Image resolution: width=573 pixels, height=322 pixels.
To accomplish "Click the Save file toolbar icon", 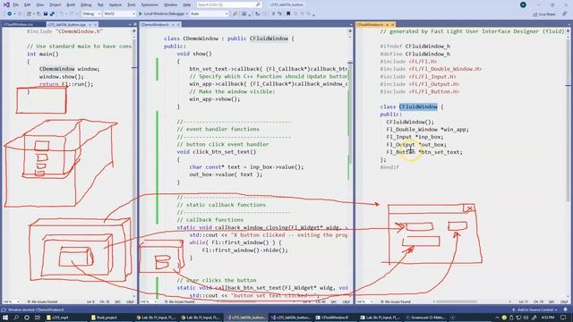I will pos(46,14).
